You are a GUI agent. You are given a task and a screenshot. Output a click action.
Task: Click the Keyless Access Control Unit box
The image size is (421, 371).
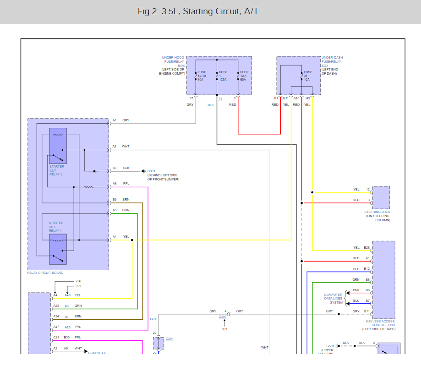(x=384, y=280)
